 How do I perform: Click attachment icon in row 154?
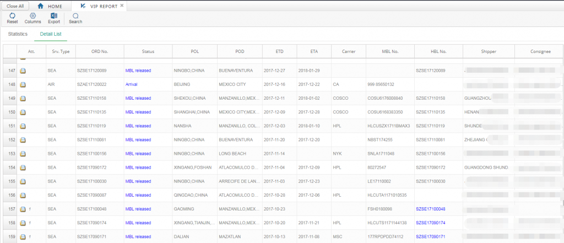23,168
